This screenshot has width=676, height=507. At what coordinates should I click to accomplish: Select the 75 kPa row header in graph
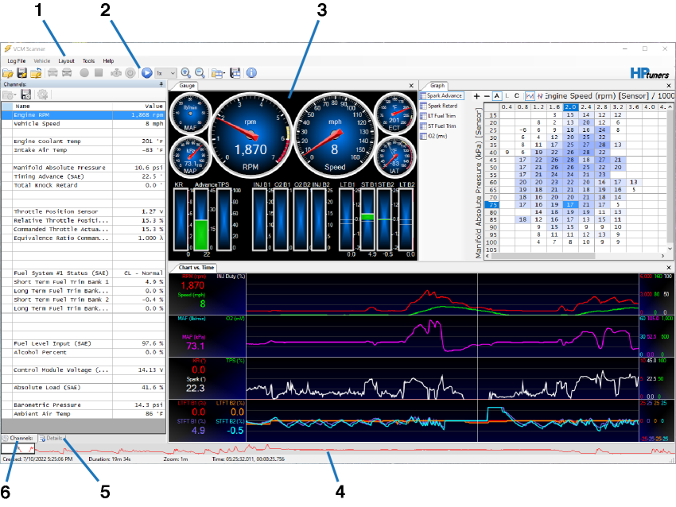(x=493, y=204)
